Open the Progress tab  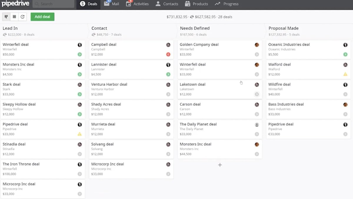[227, 4]
